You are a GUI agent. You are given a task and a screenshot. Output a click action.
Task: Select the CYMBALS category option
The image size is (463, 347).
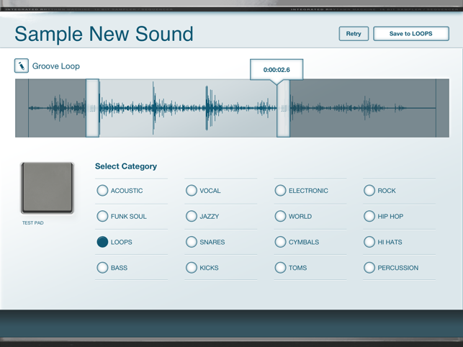click(280, 243)
